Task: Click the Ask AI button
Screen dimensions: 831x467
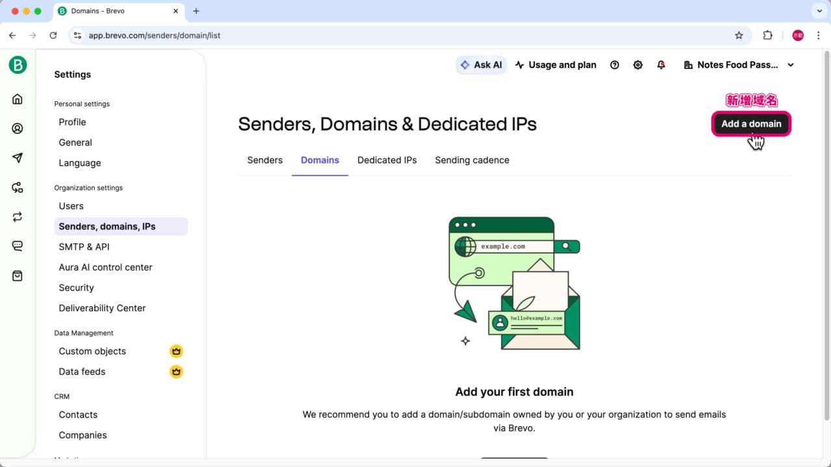Action: point(481,65)
